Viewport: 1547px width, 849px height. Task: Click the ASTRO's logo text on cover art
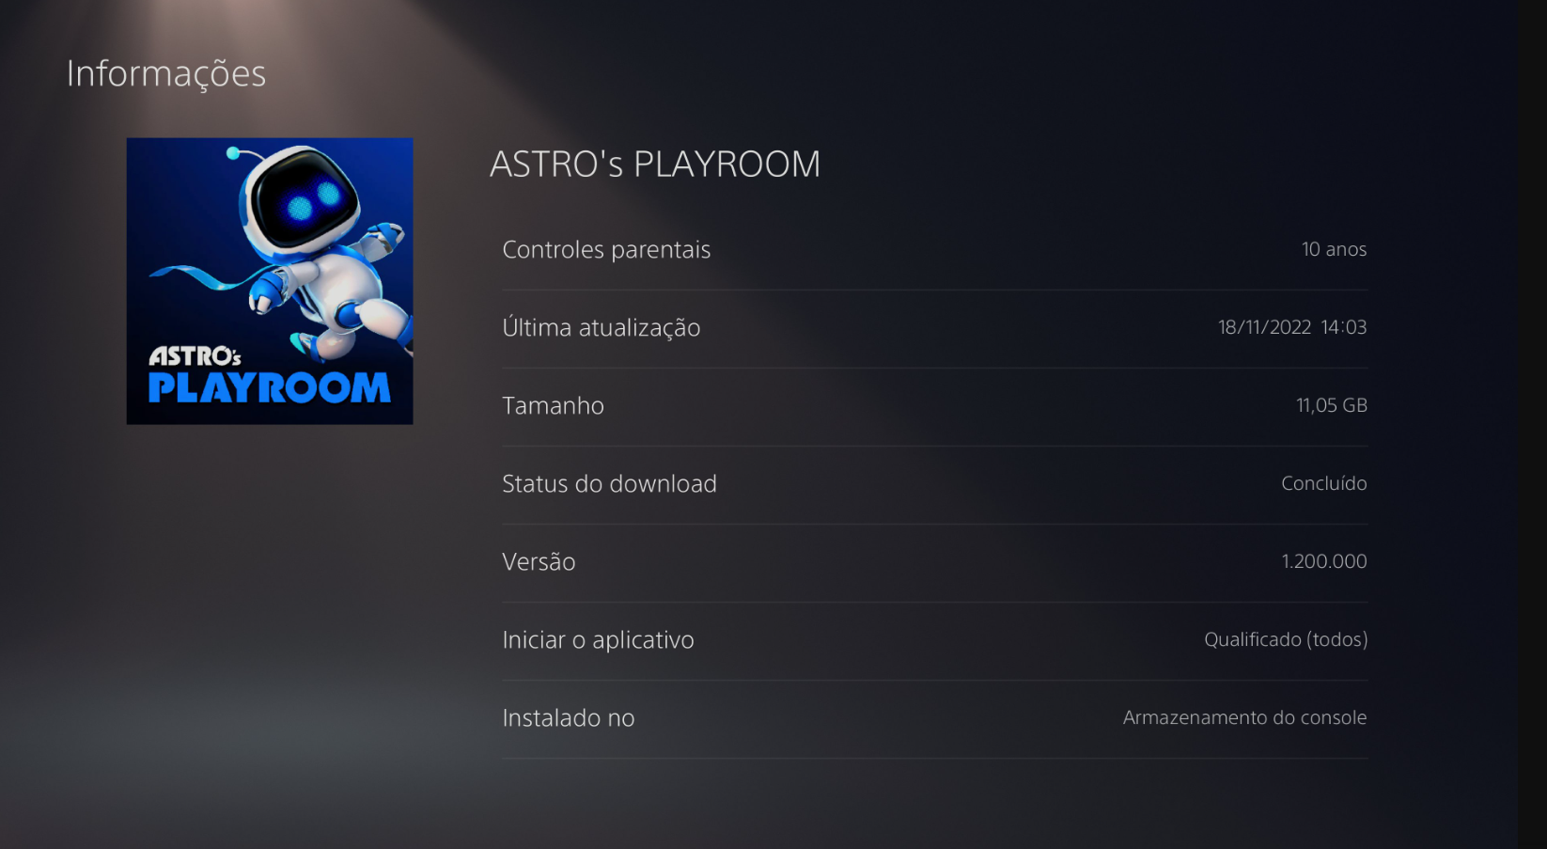point(195,356)
